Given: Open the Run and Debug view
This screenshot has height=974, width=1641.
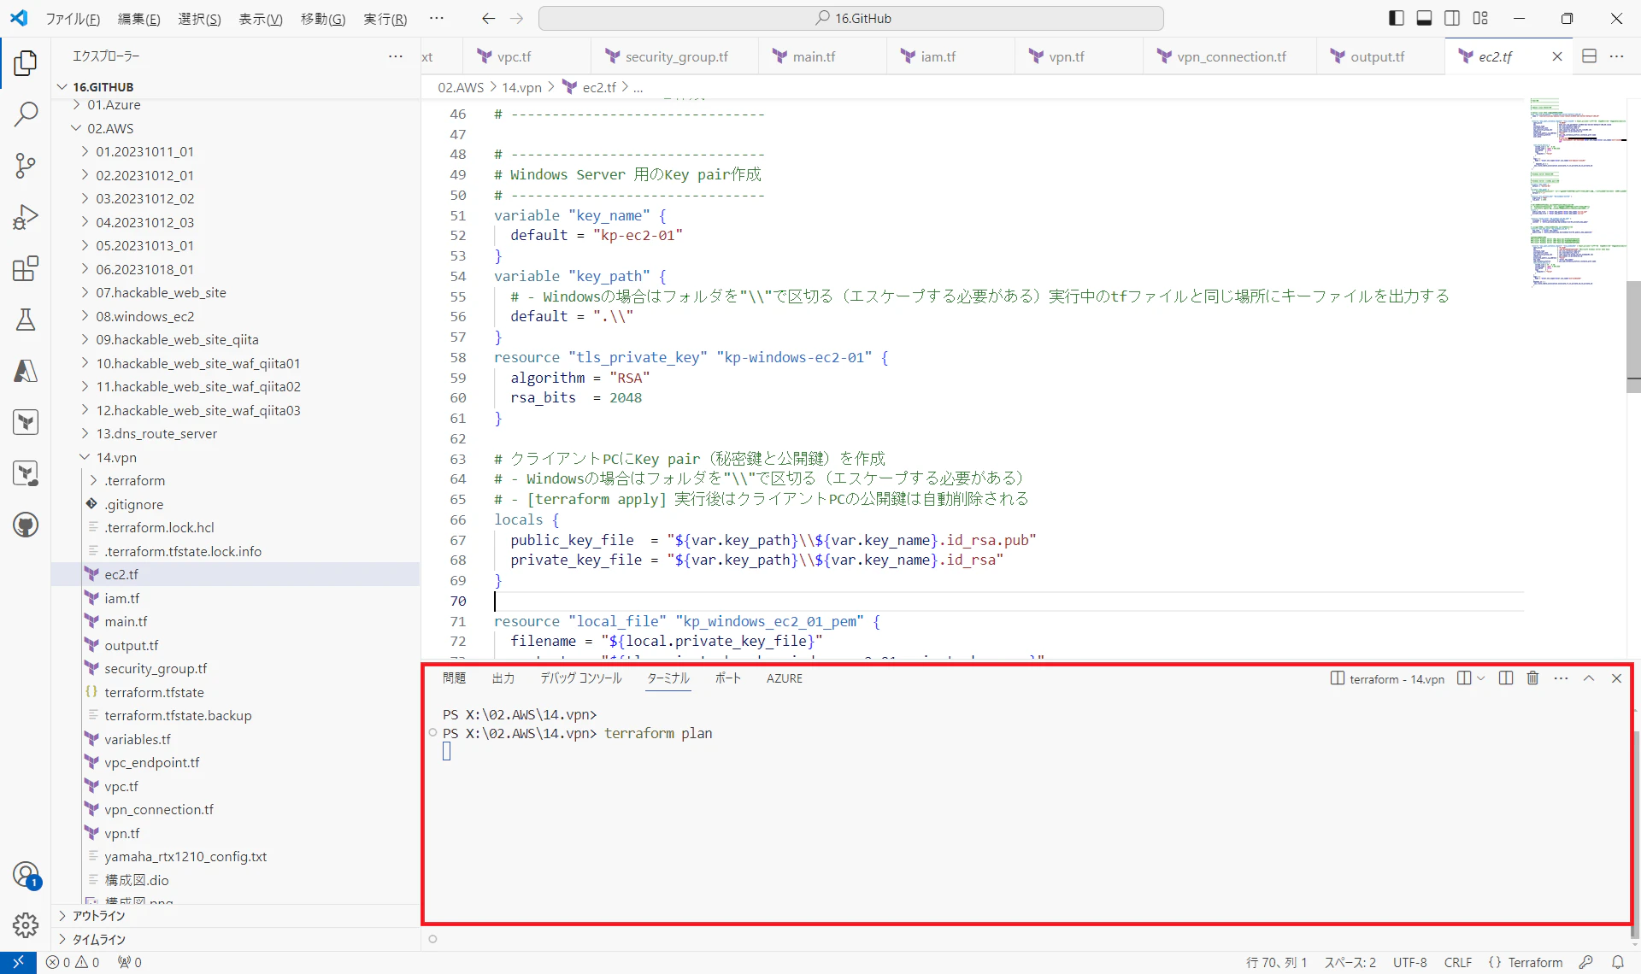Looking at the screenshot, I should (x=26, y=216).
